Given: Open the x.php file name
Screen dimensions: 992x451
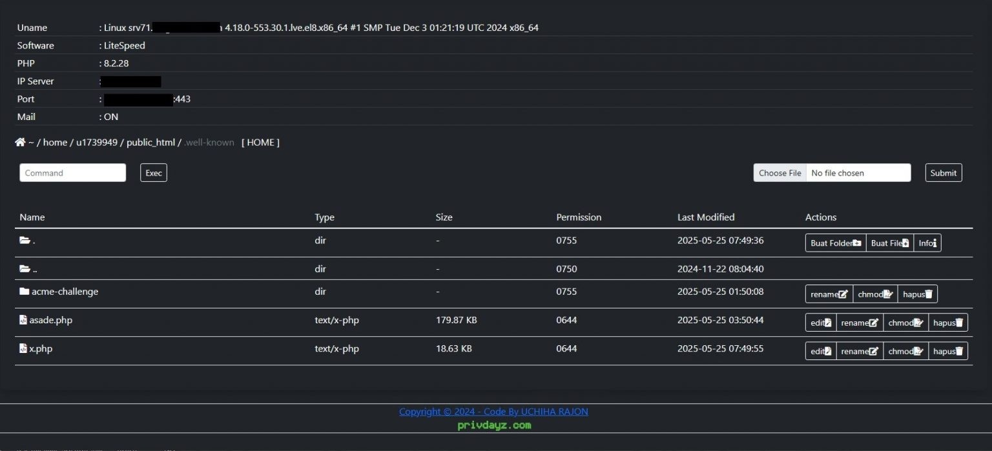Looking at the screenshot, I should pyautogui.click(x=41, y=348).
